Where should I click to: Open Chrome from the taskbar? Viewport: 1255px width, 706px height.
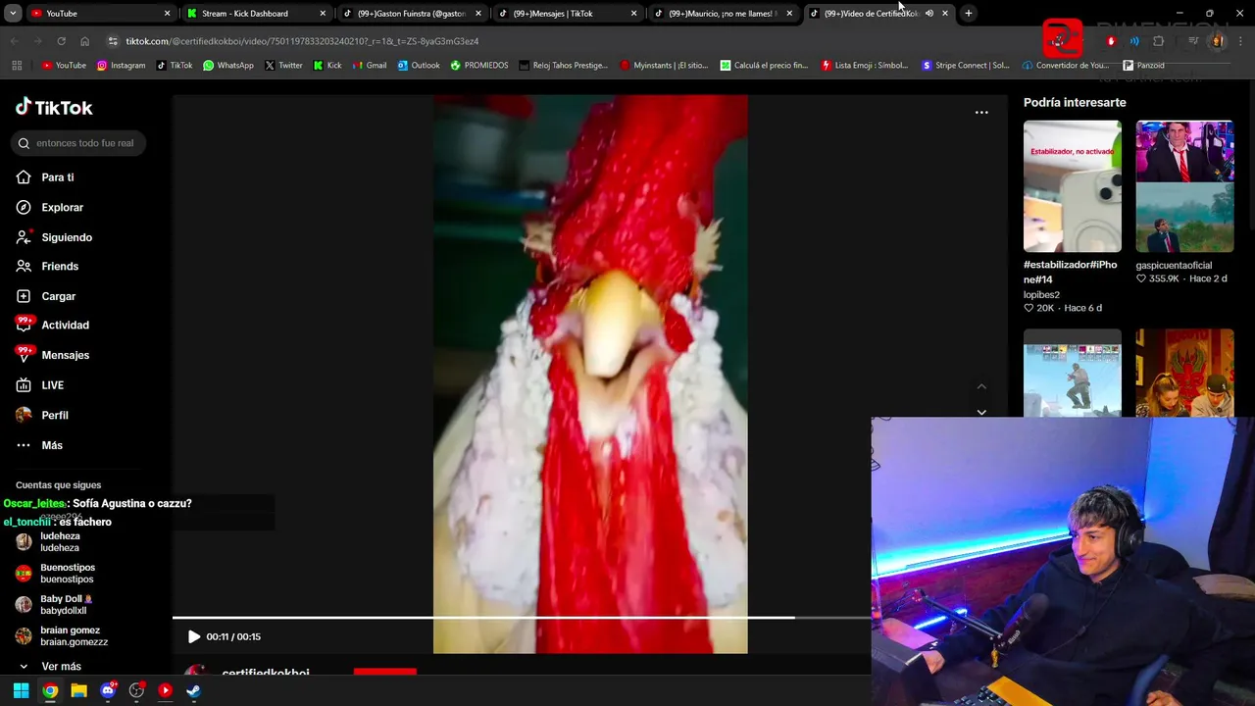(50, 690)
